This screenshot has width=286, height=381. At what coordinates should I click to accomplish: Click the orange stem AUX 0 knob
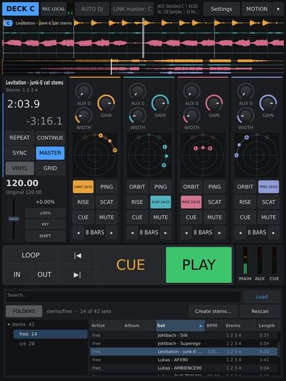pos(84,92)
